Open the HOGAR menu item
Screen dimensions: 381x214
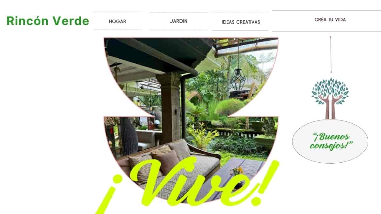[x=117, y=21]
